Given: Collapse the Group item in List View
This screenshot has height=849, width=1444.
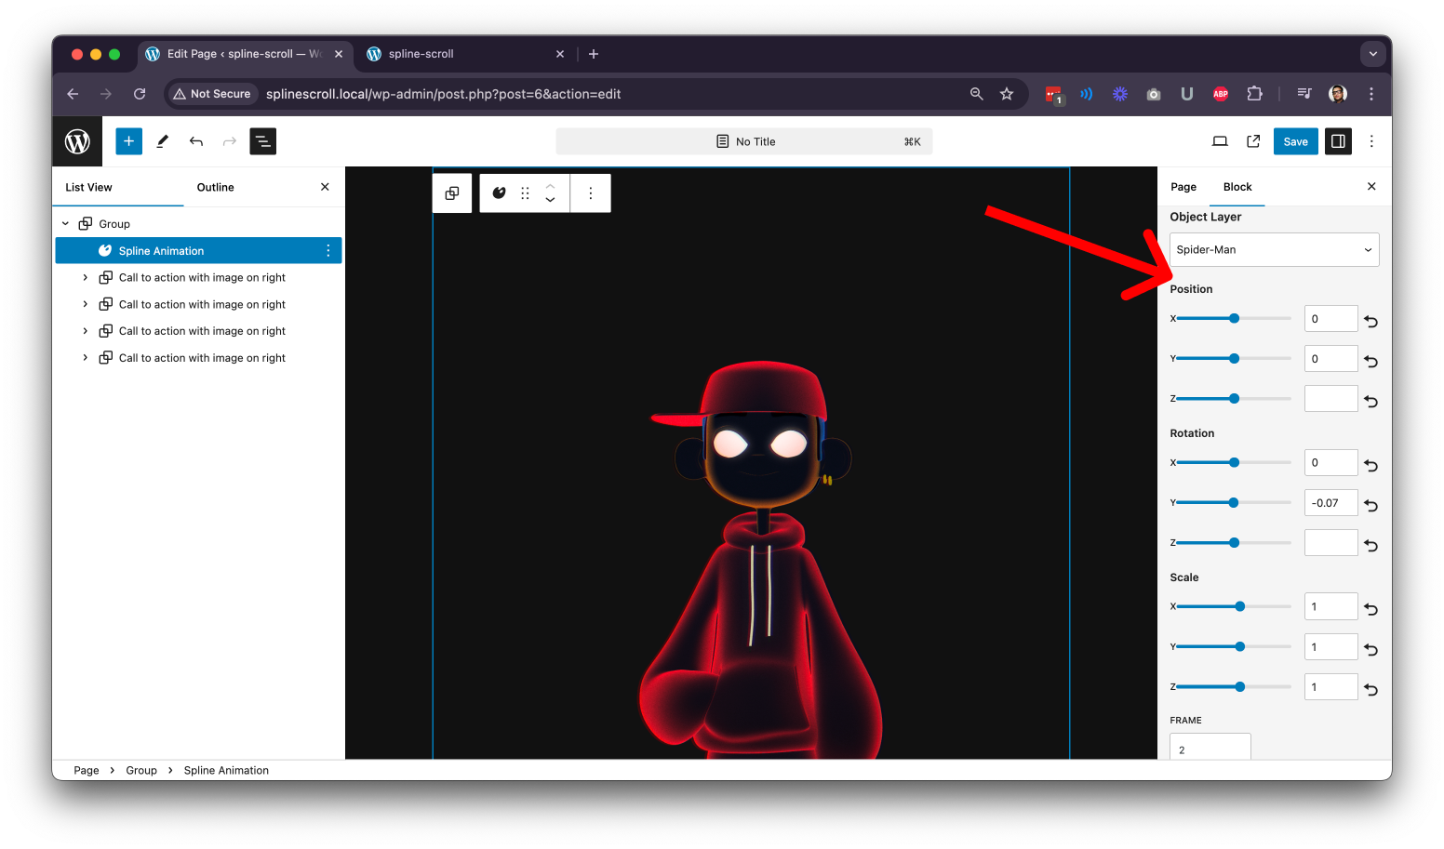Looking at the screenshot, I should pyautogui.click(x=65, y=224).
